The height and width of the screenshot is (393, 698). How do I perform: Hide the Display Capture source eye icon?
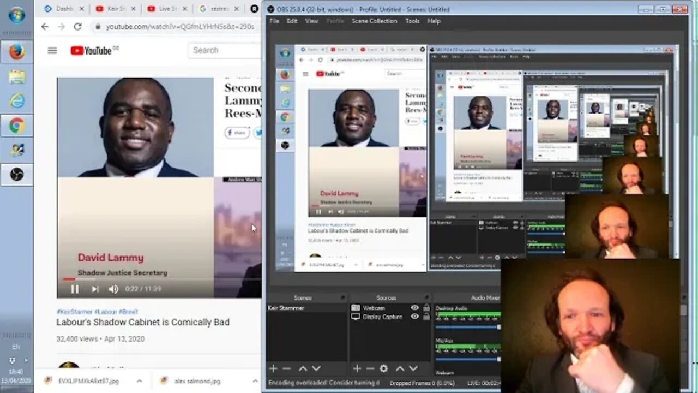click(415, 317)
